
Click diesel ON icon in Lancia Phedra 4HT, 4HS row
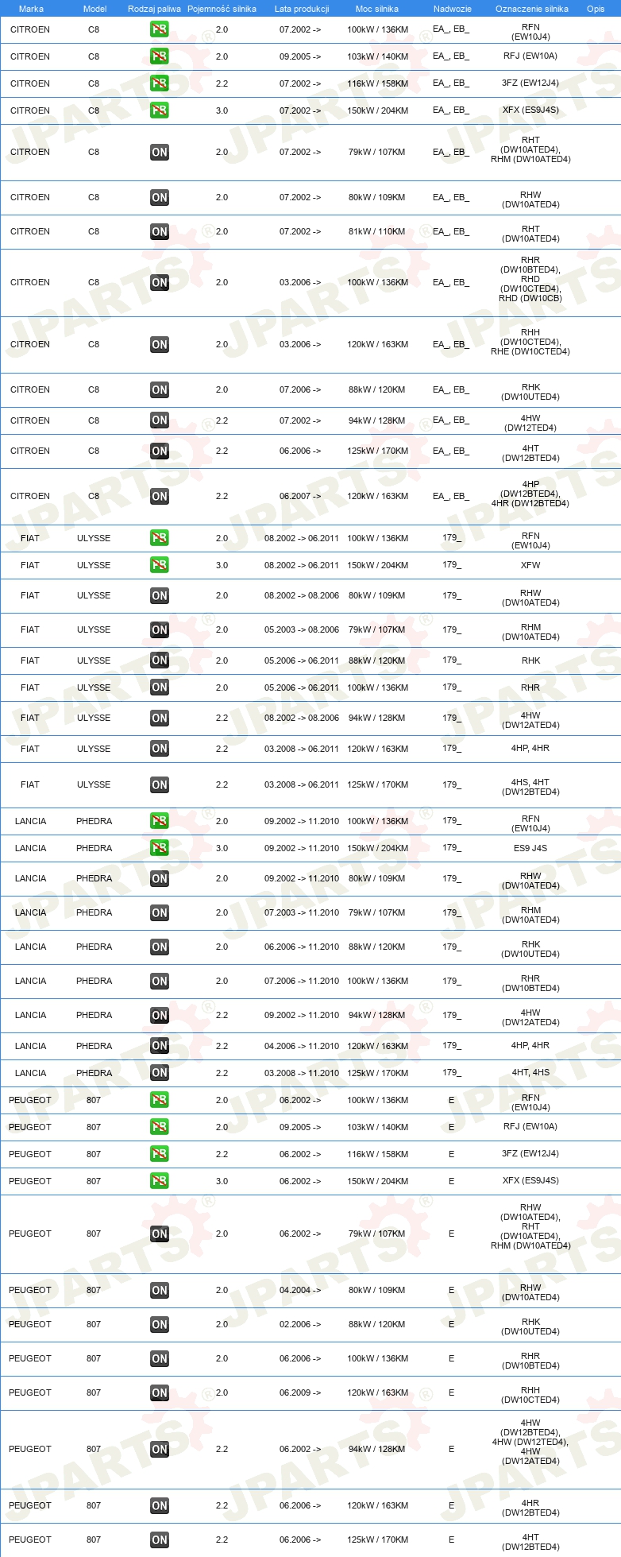tap(160, 1073)
